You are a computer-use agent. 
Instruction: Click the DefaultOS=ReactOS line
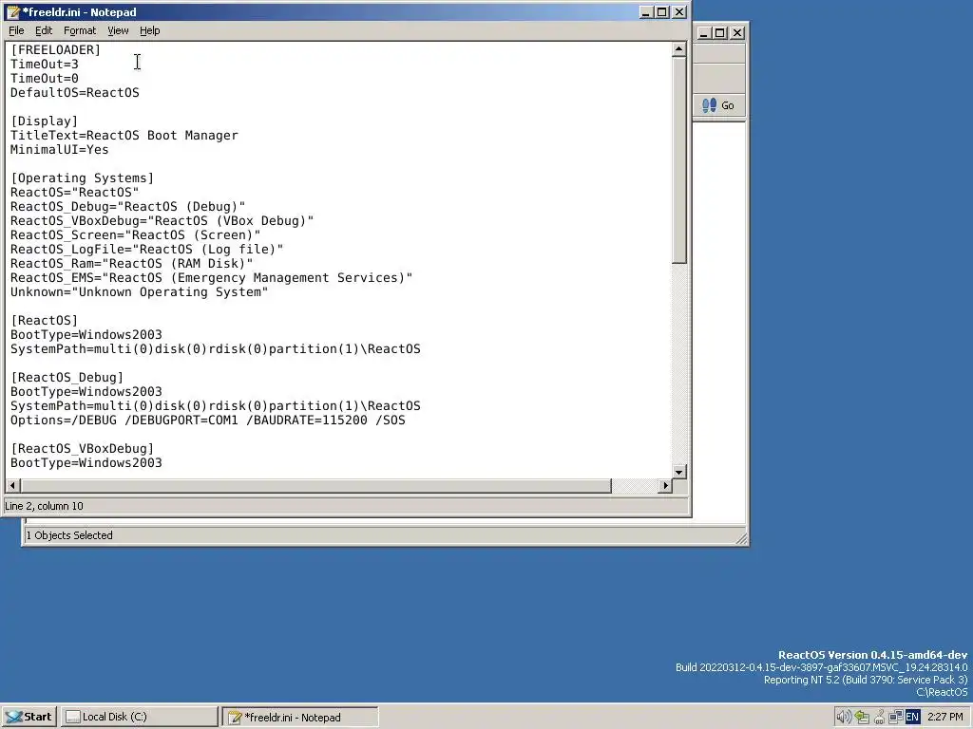coord(74,92)
